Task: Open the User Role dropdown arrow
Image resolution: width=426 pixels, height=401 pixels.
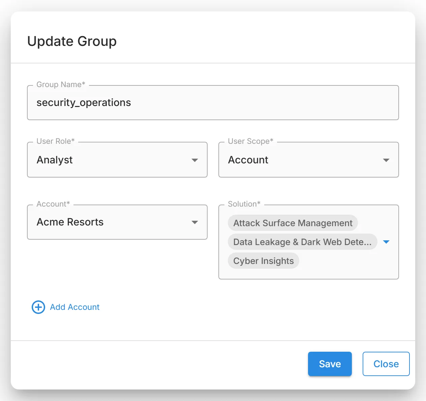Action: [195, 160]
